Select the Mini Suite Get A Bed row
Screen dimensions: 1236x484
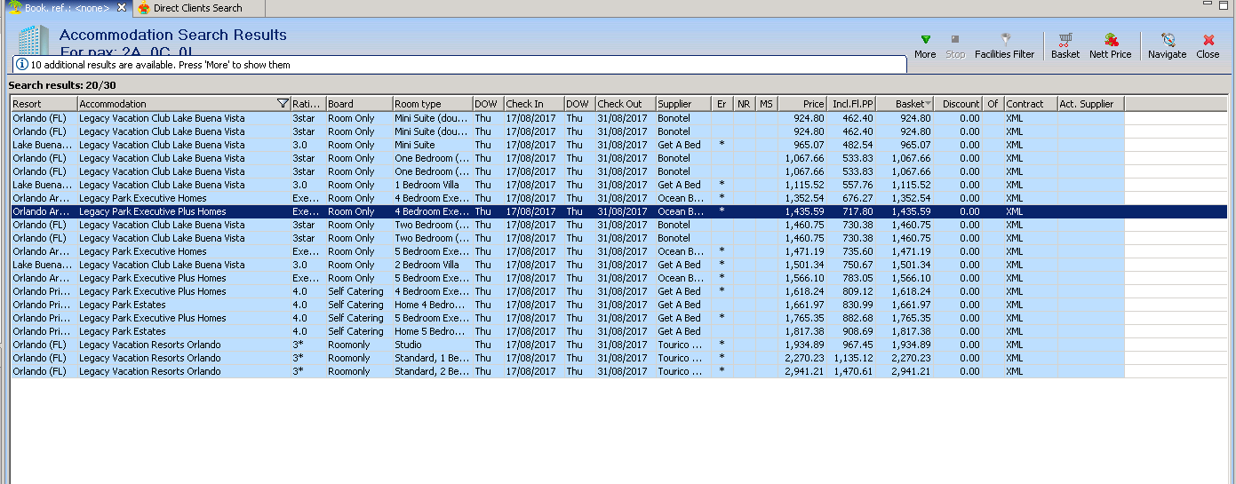tap(618, 145)
